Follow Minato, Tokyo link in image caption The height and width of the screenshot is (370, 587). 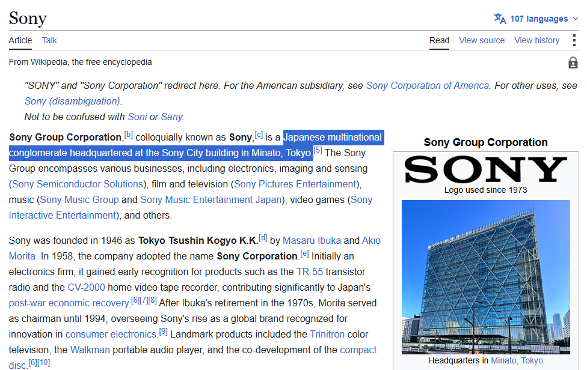pos(517,360)
